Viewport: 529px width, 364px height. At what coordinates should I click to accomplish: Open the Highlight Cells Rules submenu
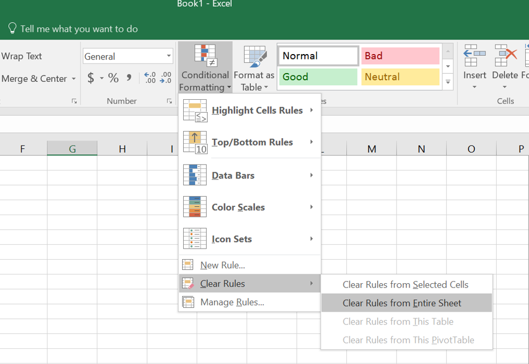pyautogui.click(x=311, y=110)
